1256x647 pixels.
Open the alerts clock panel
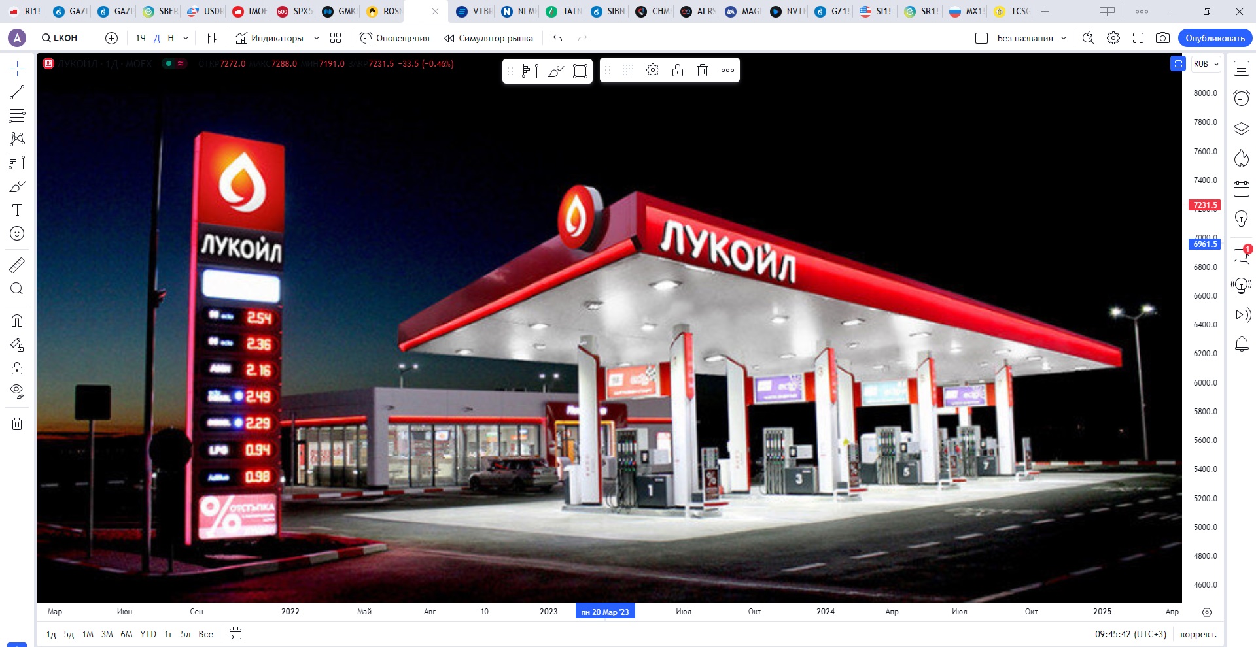pos(1242,98)
